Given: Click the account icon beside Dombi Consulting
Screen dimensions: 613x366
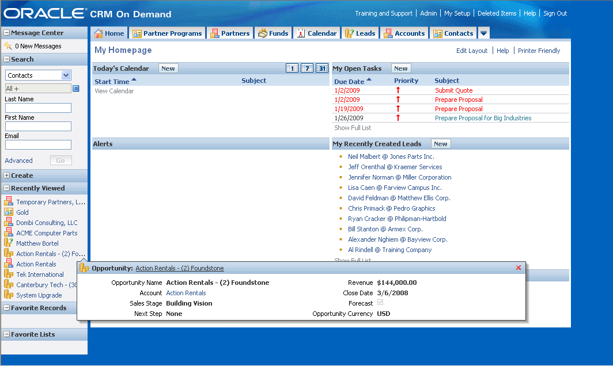Looking at the screenshot, I should point(9,223).
